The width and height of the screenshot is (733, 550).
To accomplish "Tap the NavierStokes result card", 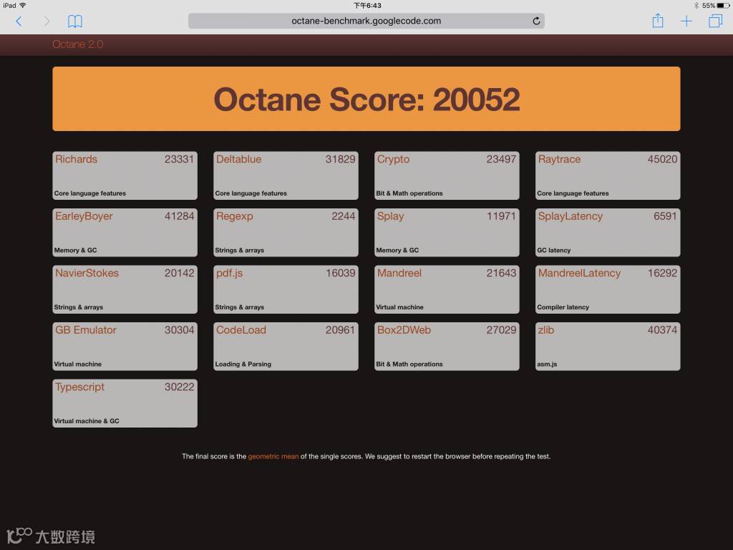I will click(125, 289).
